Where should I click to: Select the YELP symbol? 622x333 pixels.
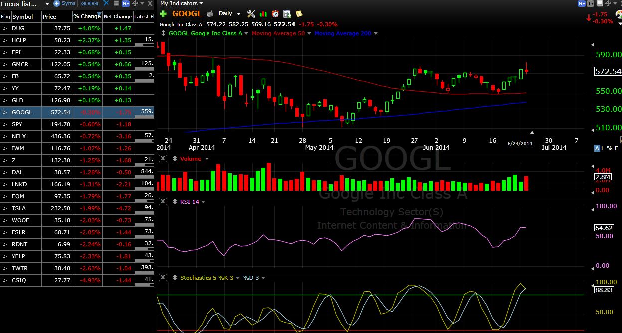(x=19, y=256)
